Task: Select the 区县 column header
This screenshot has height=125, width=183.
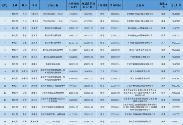Action: 34,5
